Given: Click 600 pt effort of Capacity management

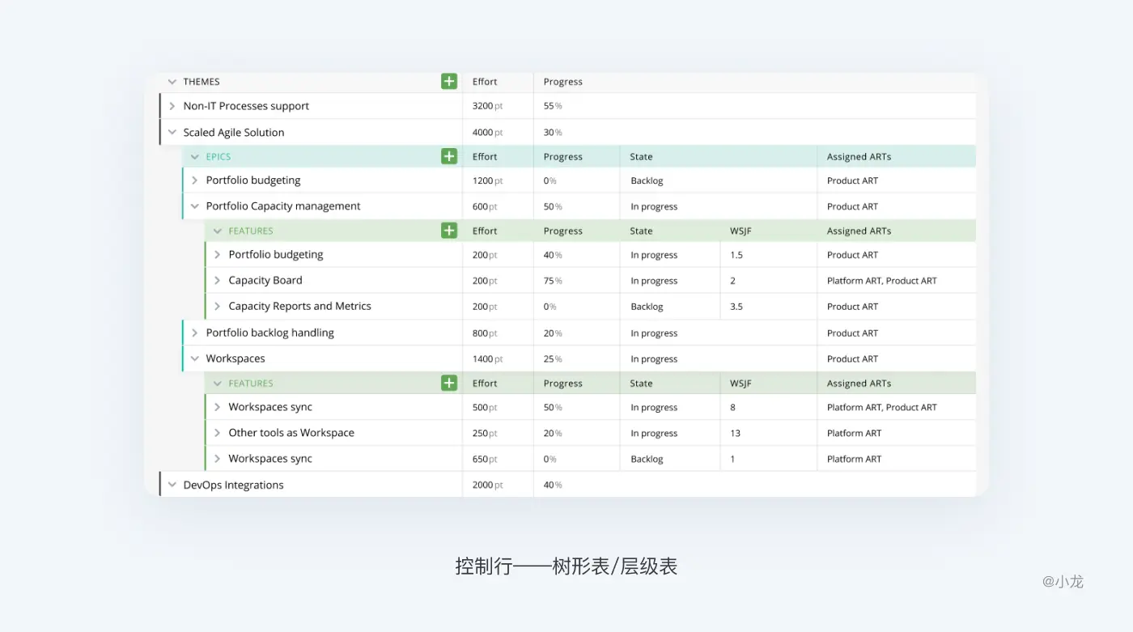Looking at the screenshot, I should 486,206.
